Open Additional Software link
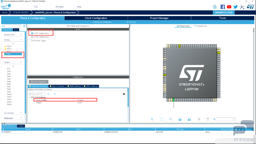 [102, 22]
